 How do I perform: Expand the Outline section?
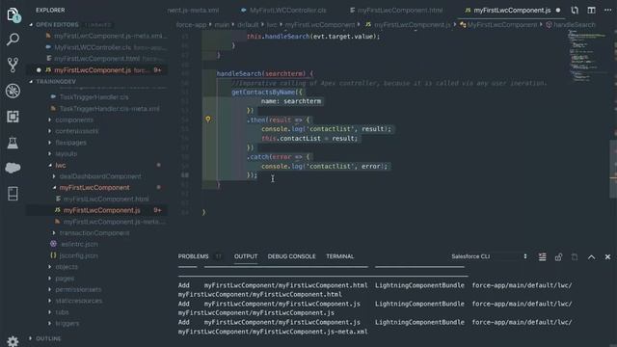48,338
